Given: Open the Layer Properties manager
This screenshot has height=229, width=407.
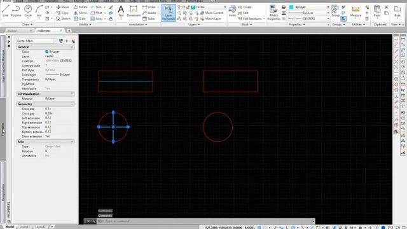Looking at the screenshot, I should (169, 13).
